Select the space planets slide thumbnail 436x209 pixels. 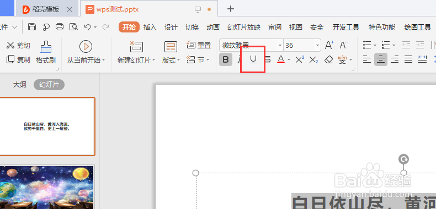(47, 187)
